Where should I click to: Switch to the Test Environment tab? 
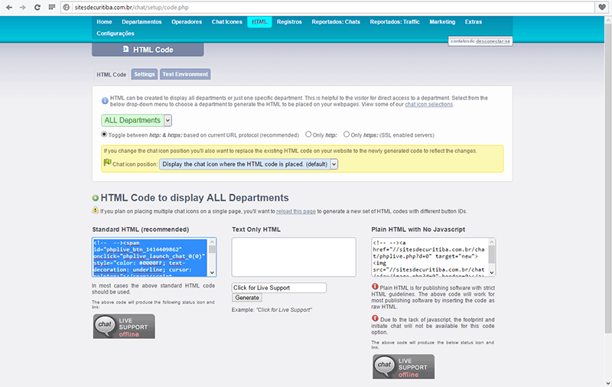(x=185, y=74)
